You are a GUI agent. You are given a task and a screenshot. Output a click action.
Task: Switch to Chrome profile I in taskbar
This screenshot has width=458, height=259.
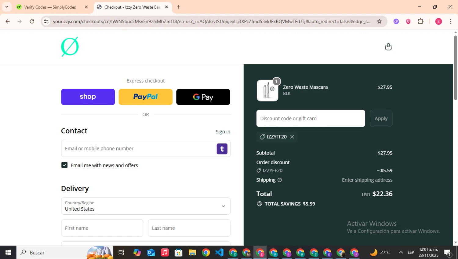[x=287, y=253]
